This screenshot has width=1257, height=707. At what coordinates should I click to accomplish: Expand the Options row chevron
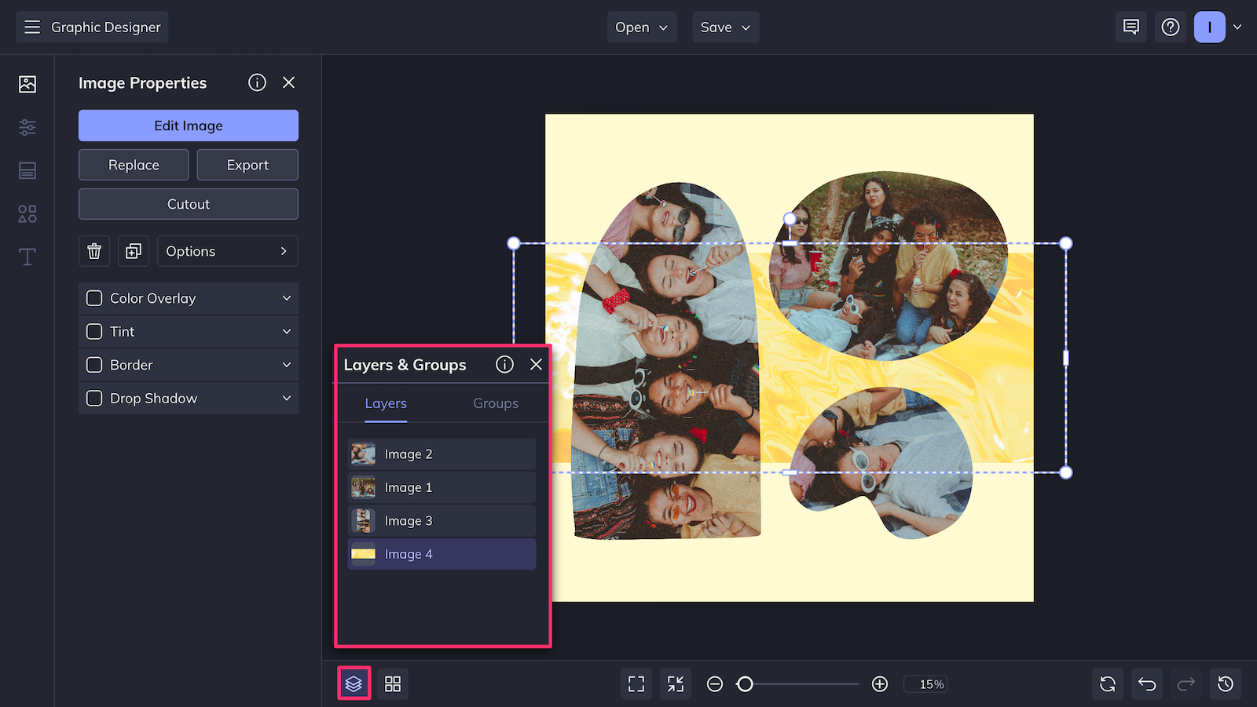284,251
